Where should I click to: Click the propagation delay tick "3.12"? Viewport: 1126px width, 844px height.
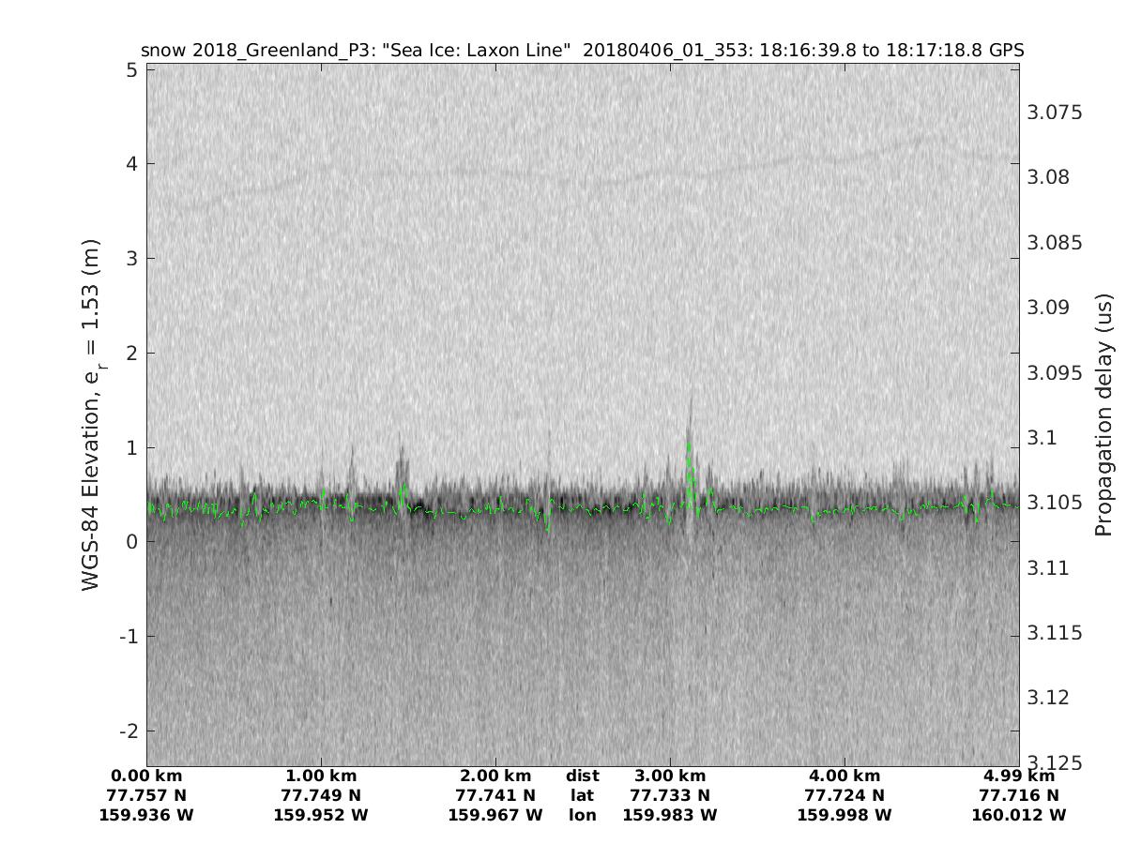(x=1050, y=697)
